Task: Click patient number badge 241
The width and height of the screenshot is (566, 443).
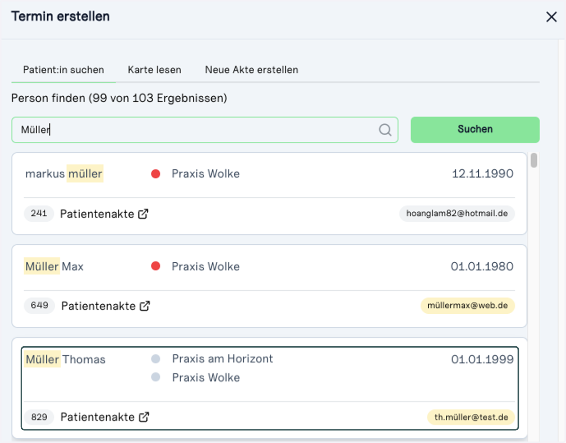Action: point(39,214)
